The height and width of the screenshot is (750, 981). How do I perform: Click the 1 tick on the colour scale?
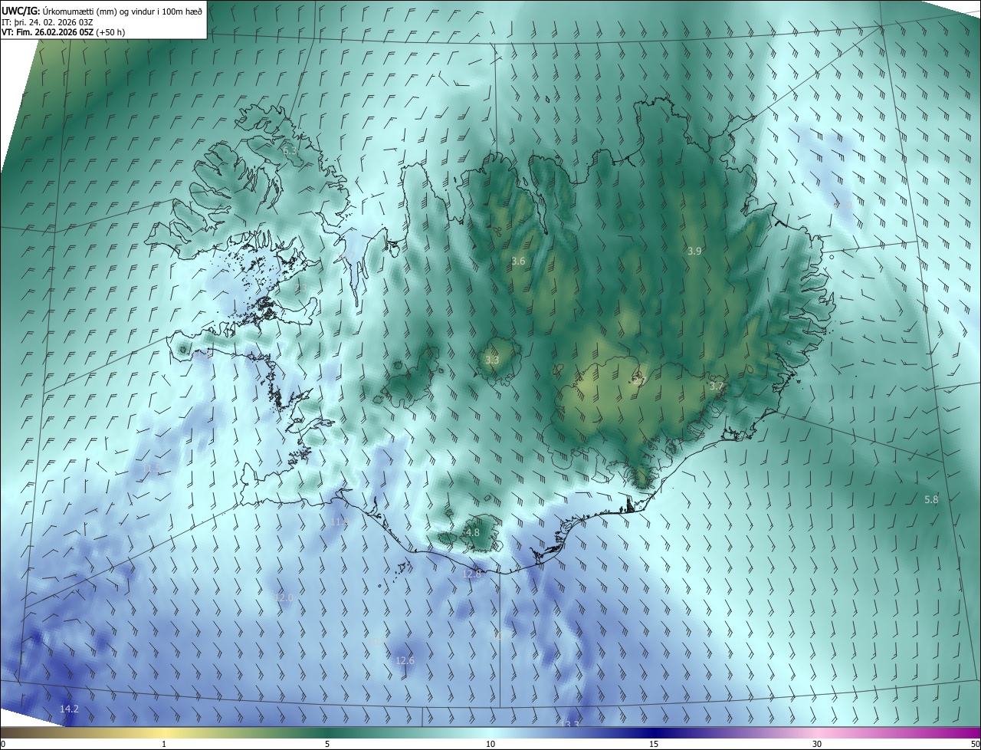pos(164,744)
